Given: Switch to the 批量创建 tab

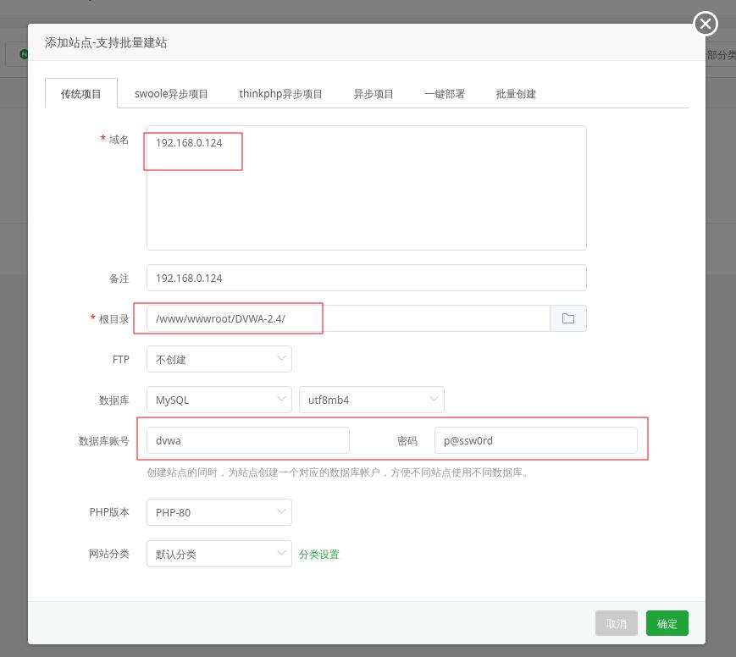Looking at the screenshot, I should tap(516, 94).
